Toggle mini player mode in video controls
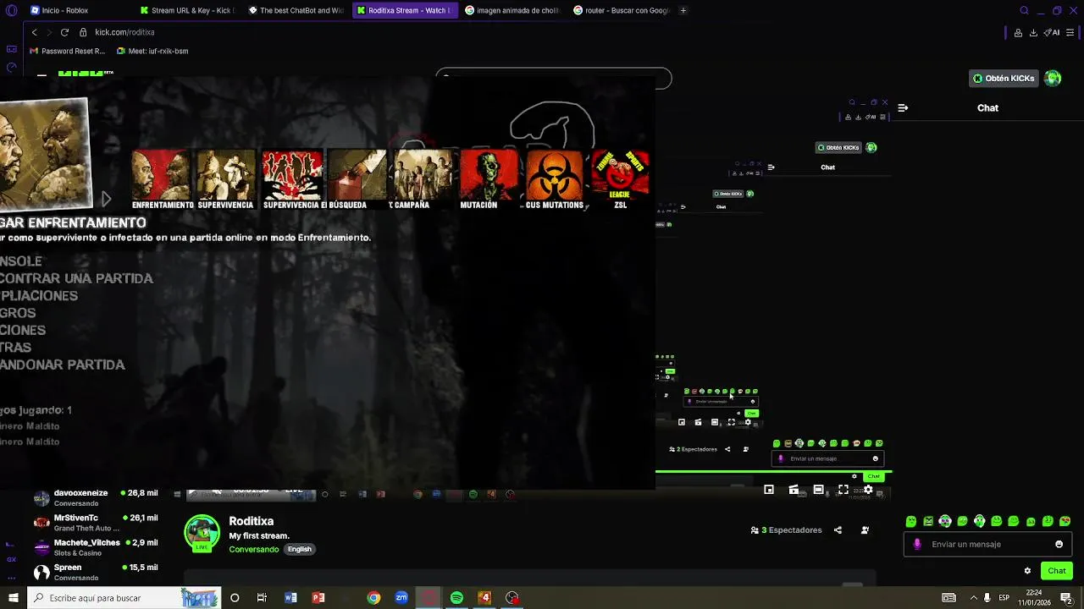Viewport: 1084px width, 609px height. pyautogui.click(x=769, y=490)
